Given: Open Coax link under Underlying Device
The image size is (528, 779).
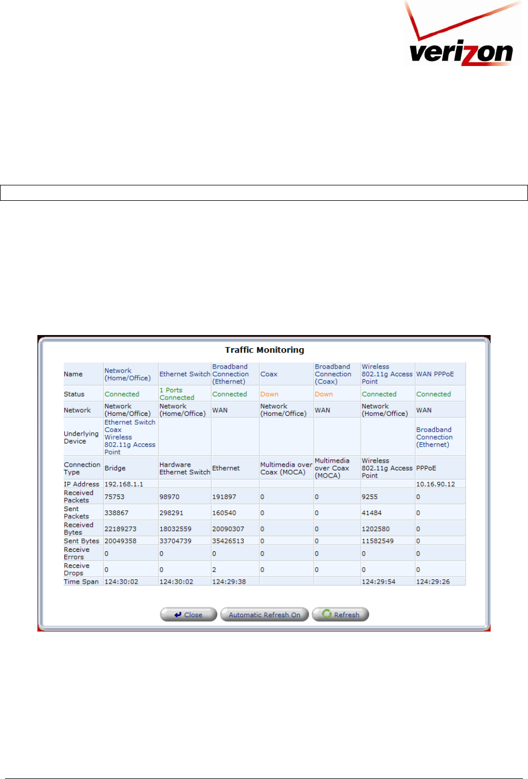Looking at the screenshot, I should pyautogui.click(x=113, y=430).
